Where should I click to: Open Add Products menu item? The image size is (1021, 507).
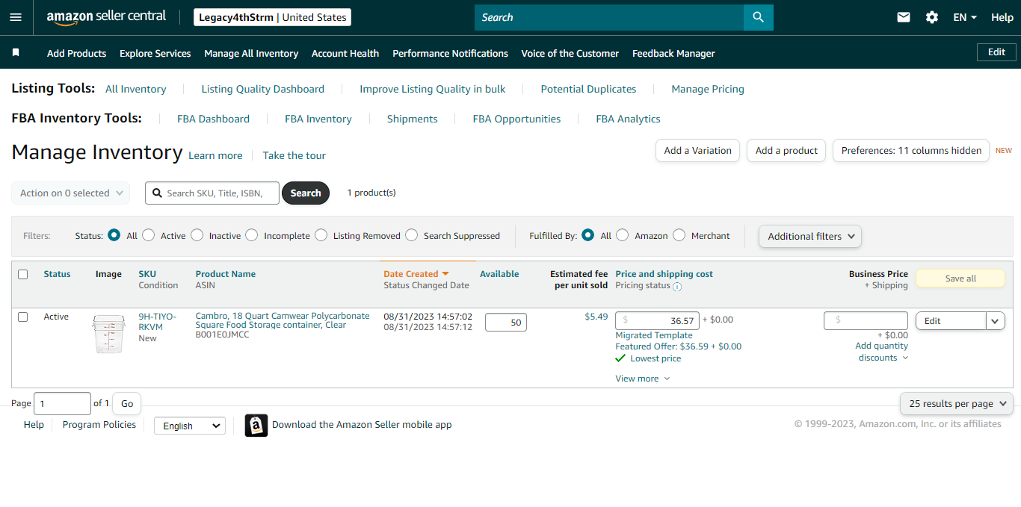pyautogui.click(x=76, y=53)
